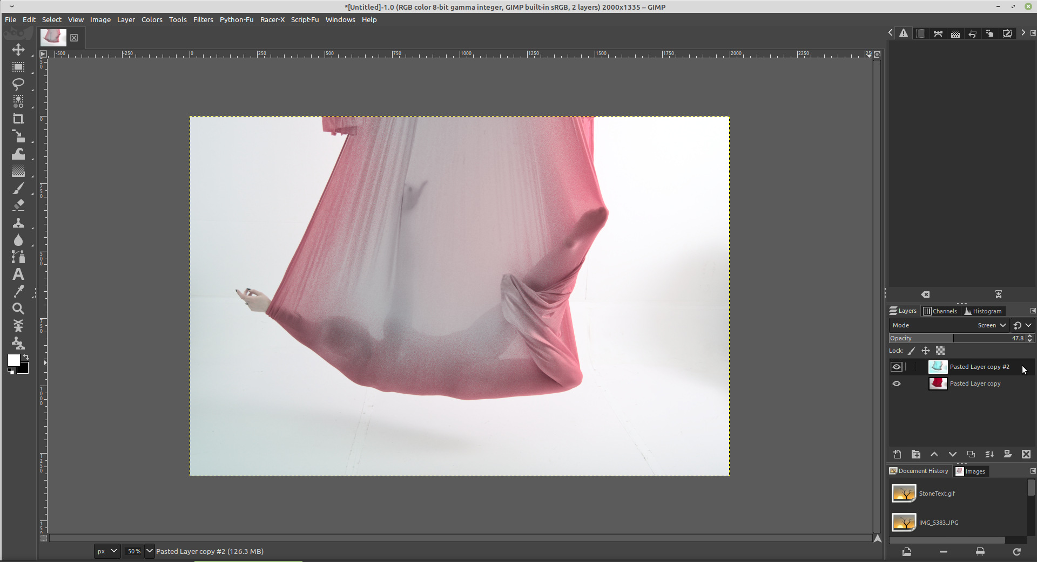
Task: Toggle lock alpha channel
Action: [940, 351]
